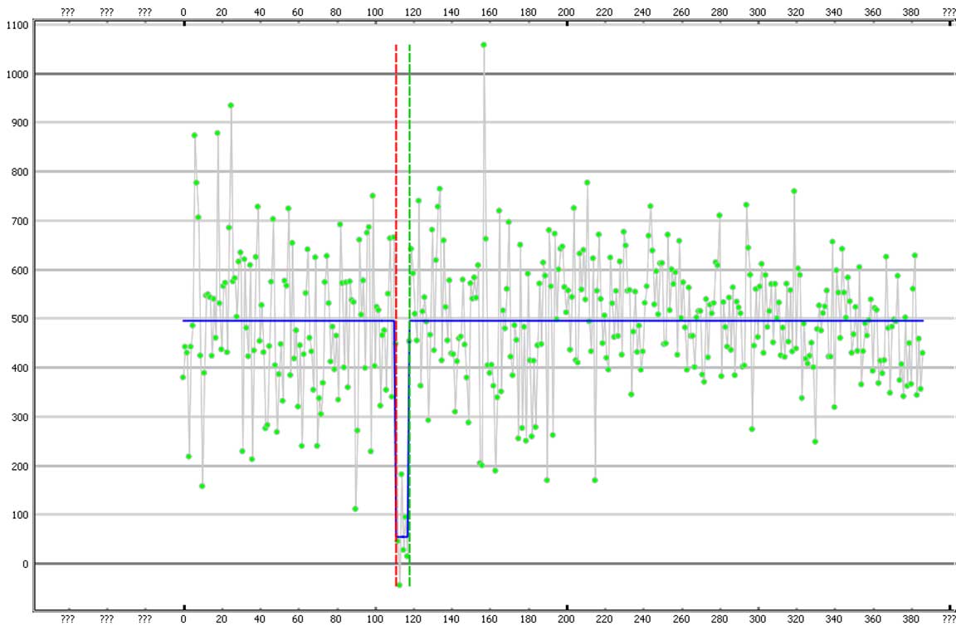Click the 700 label on the y-axis
Viewport: 956px width, 631px height.
pos(20,221)
